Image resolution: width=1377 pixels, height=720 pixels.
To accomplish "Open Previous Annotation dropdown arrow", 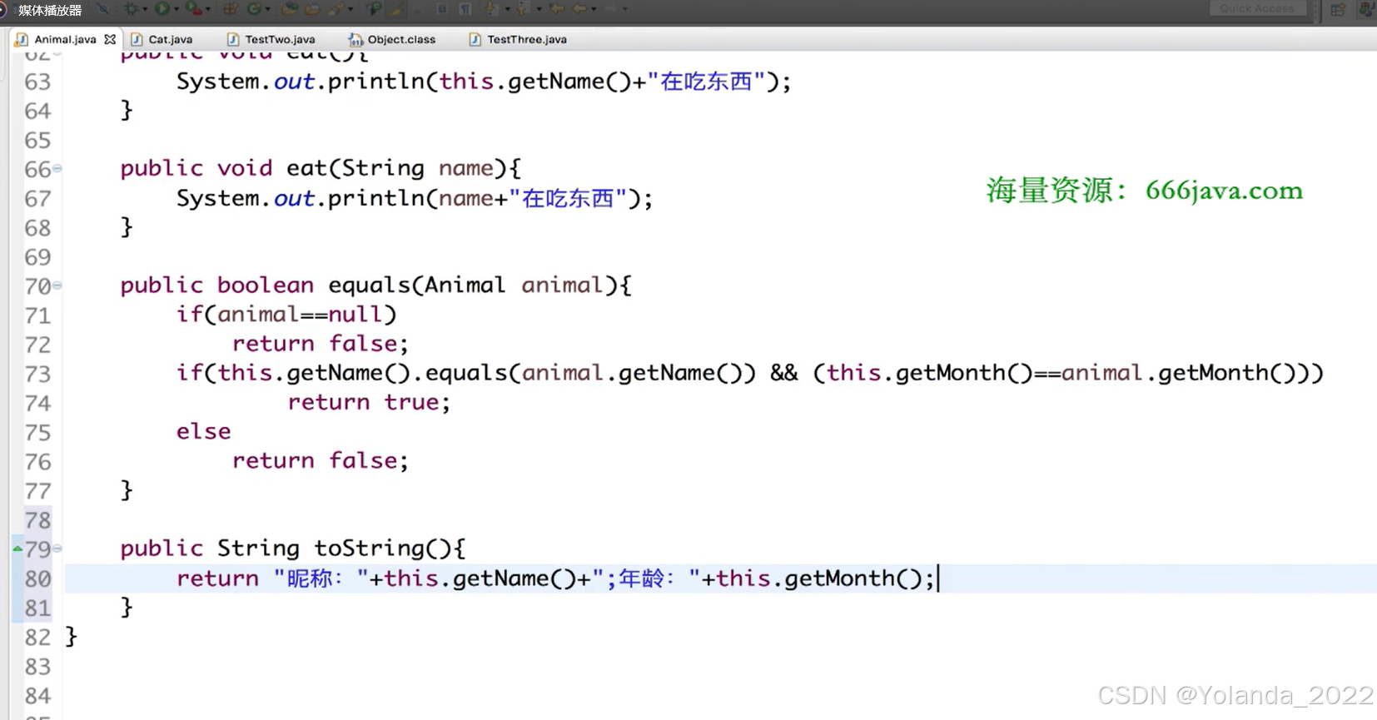I will point(539,9).
